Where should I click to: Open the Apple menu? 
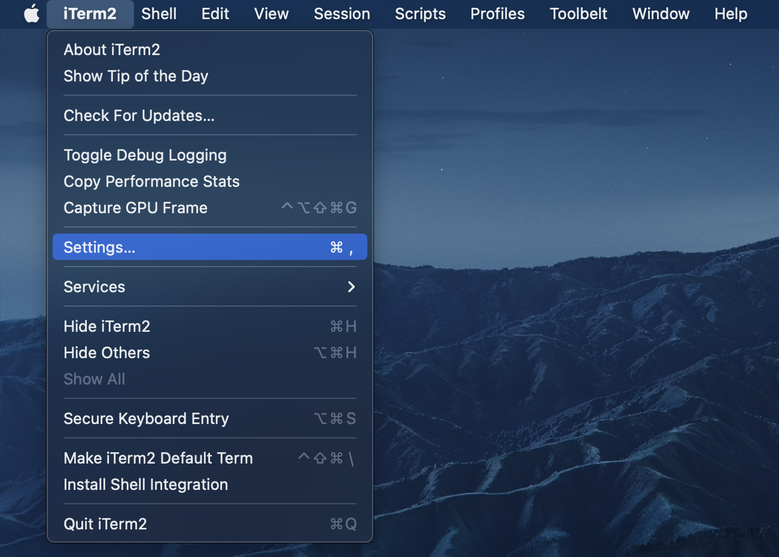(31, 13)
